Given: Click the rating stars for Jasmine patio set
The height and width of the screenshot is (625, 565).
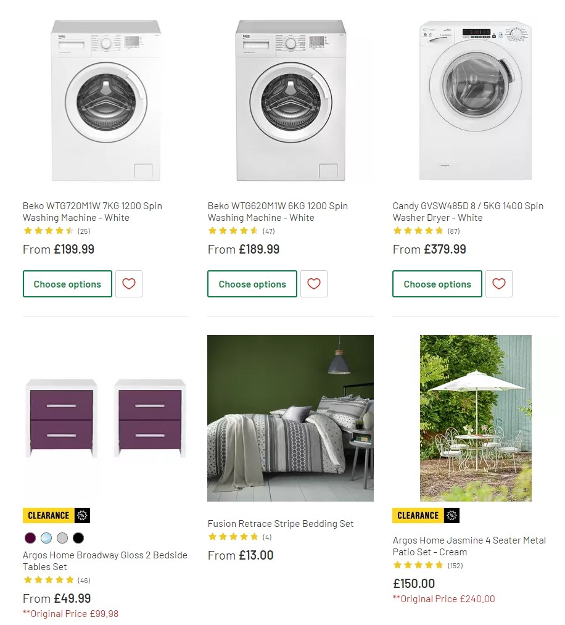Looking at the screenshot, I should [x=418, y=565].
